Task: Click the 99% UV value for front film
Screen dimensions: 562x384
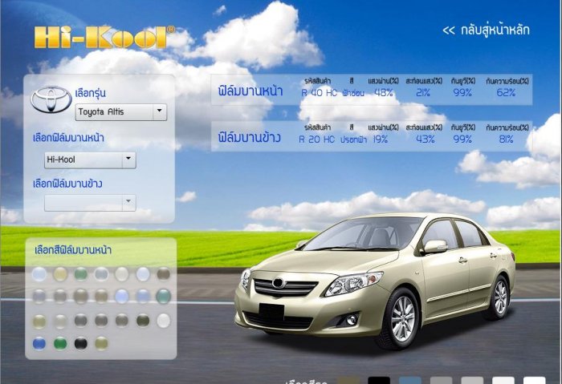Action: tap(462, 93)
